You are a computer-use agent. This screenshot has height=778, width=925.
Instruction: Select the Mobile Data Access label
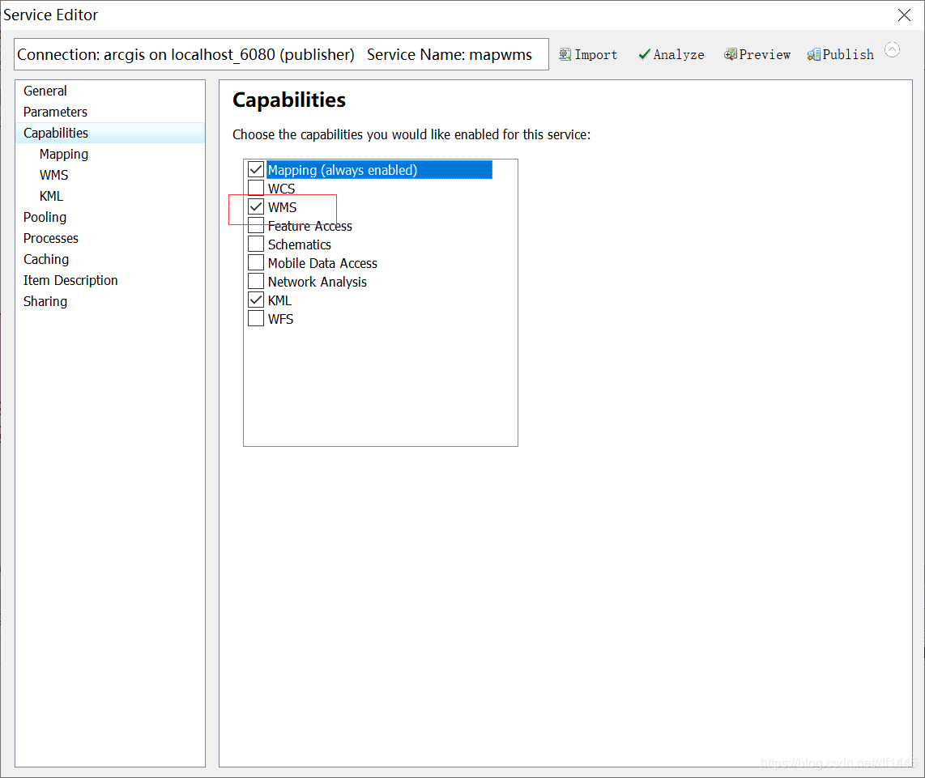(x=322, y=263)
